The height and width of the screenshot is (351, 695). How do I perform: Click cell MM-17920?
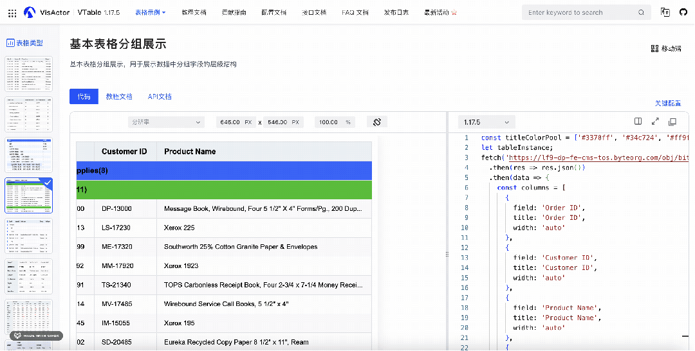[x=125, y=266]
